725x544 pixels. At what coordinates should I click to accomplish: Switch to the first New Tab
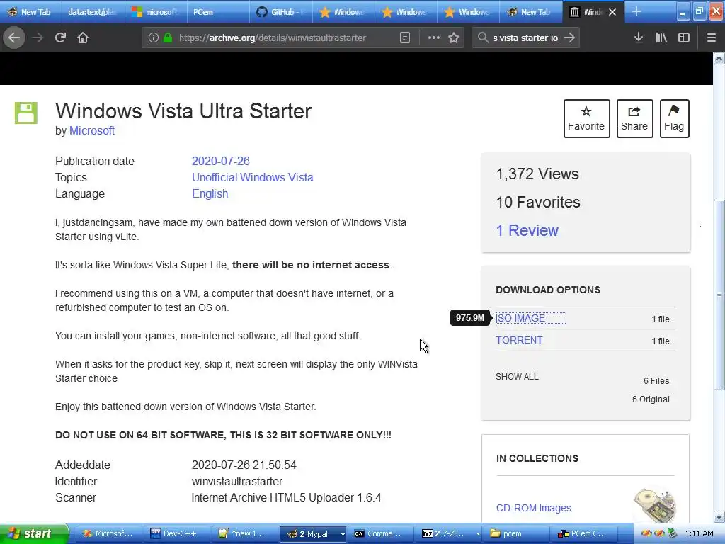(31, 12)
